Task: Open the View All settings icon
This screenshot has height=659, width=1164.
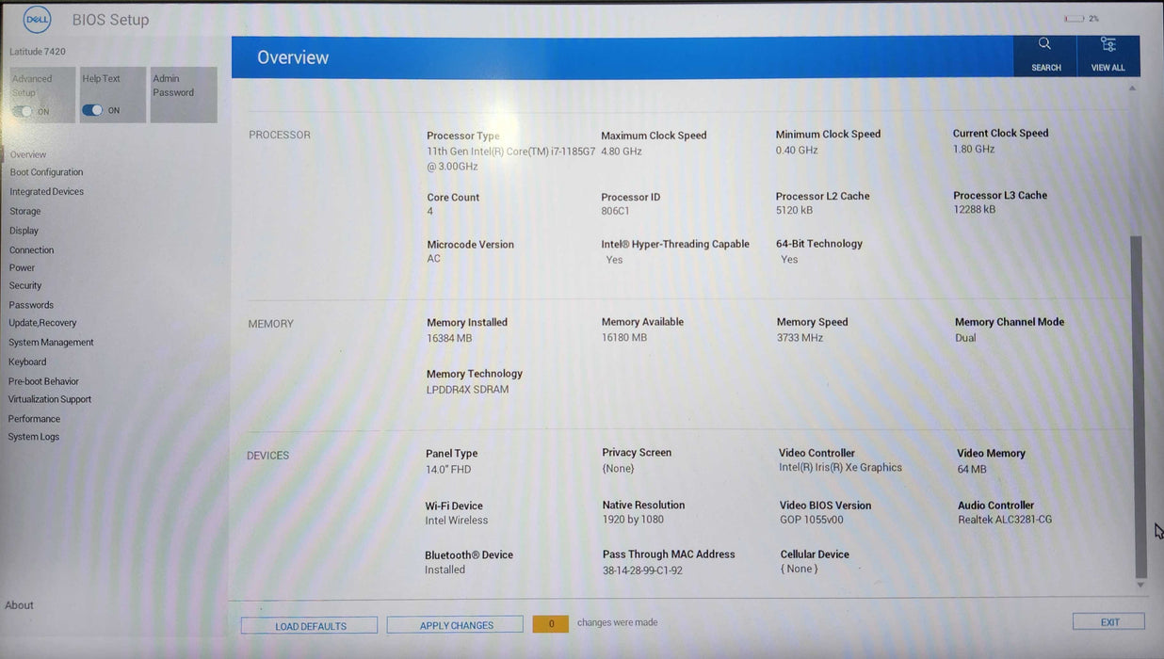Action: [1107, 45]
